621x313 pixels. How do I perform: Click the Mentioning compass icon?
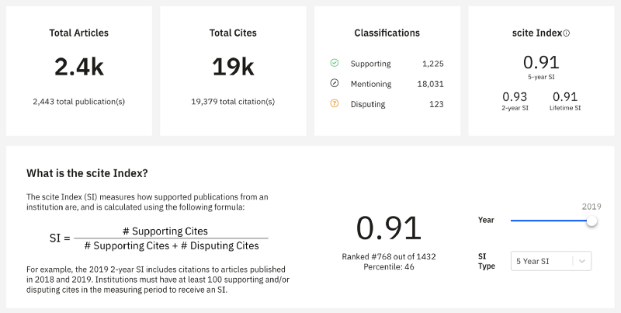(x=335, y=84)
